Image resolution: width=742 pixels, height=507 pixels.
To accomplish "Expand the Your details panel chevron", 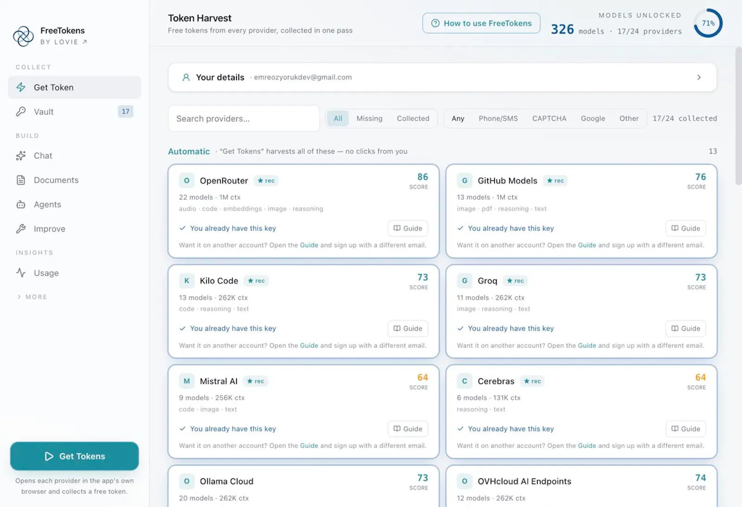I will (x=699, y=77).
